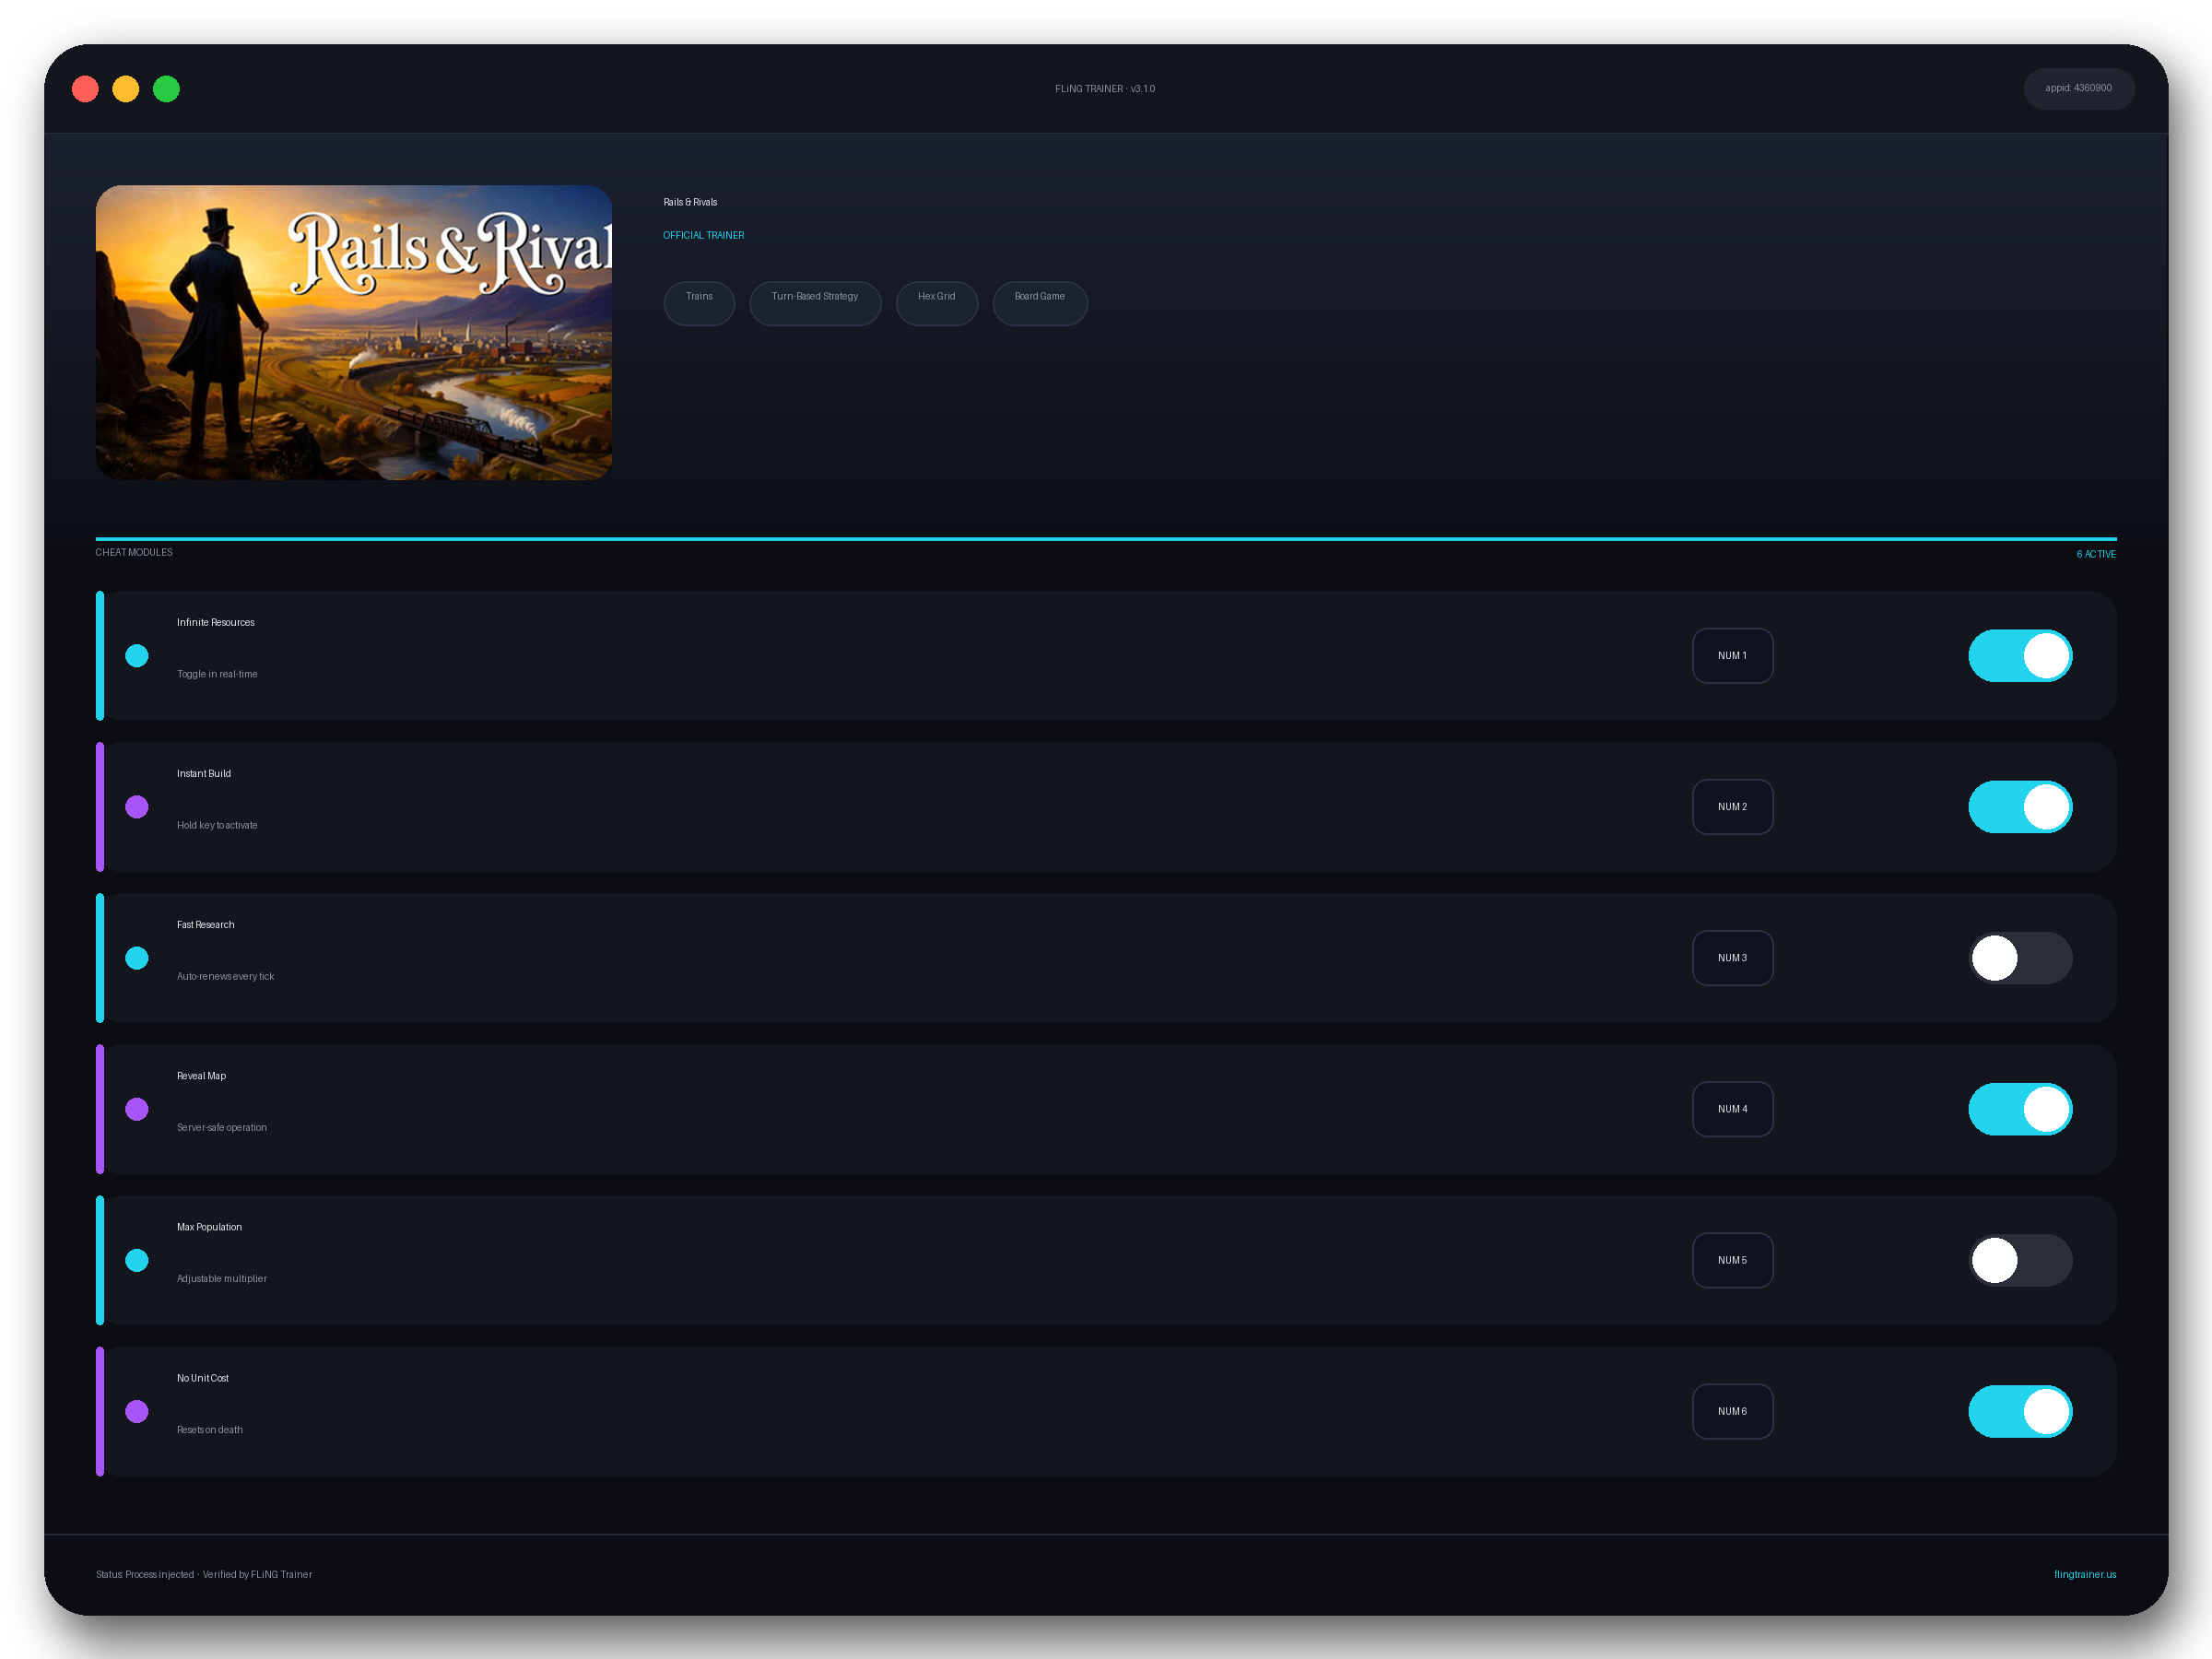Image resolution: width=2212 pixels, height=1659 pixels.
Task: Select the Hex Grid tag
Action: [x=937, y=303]
